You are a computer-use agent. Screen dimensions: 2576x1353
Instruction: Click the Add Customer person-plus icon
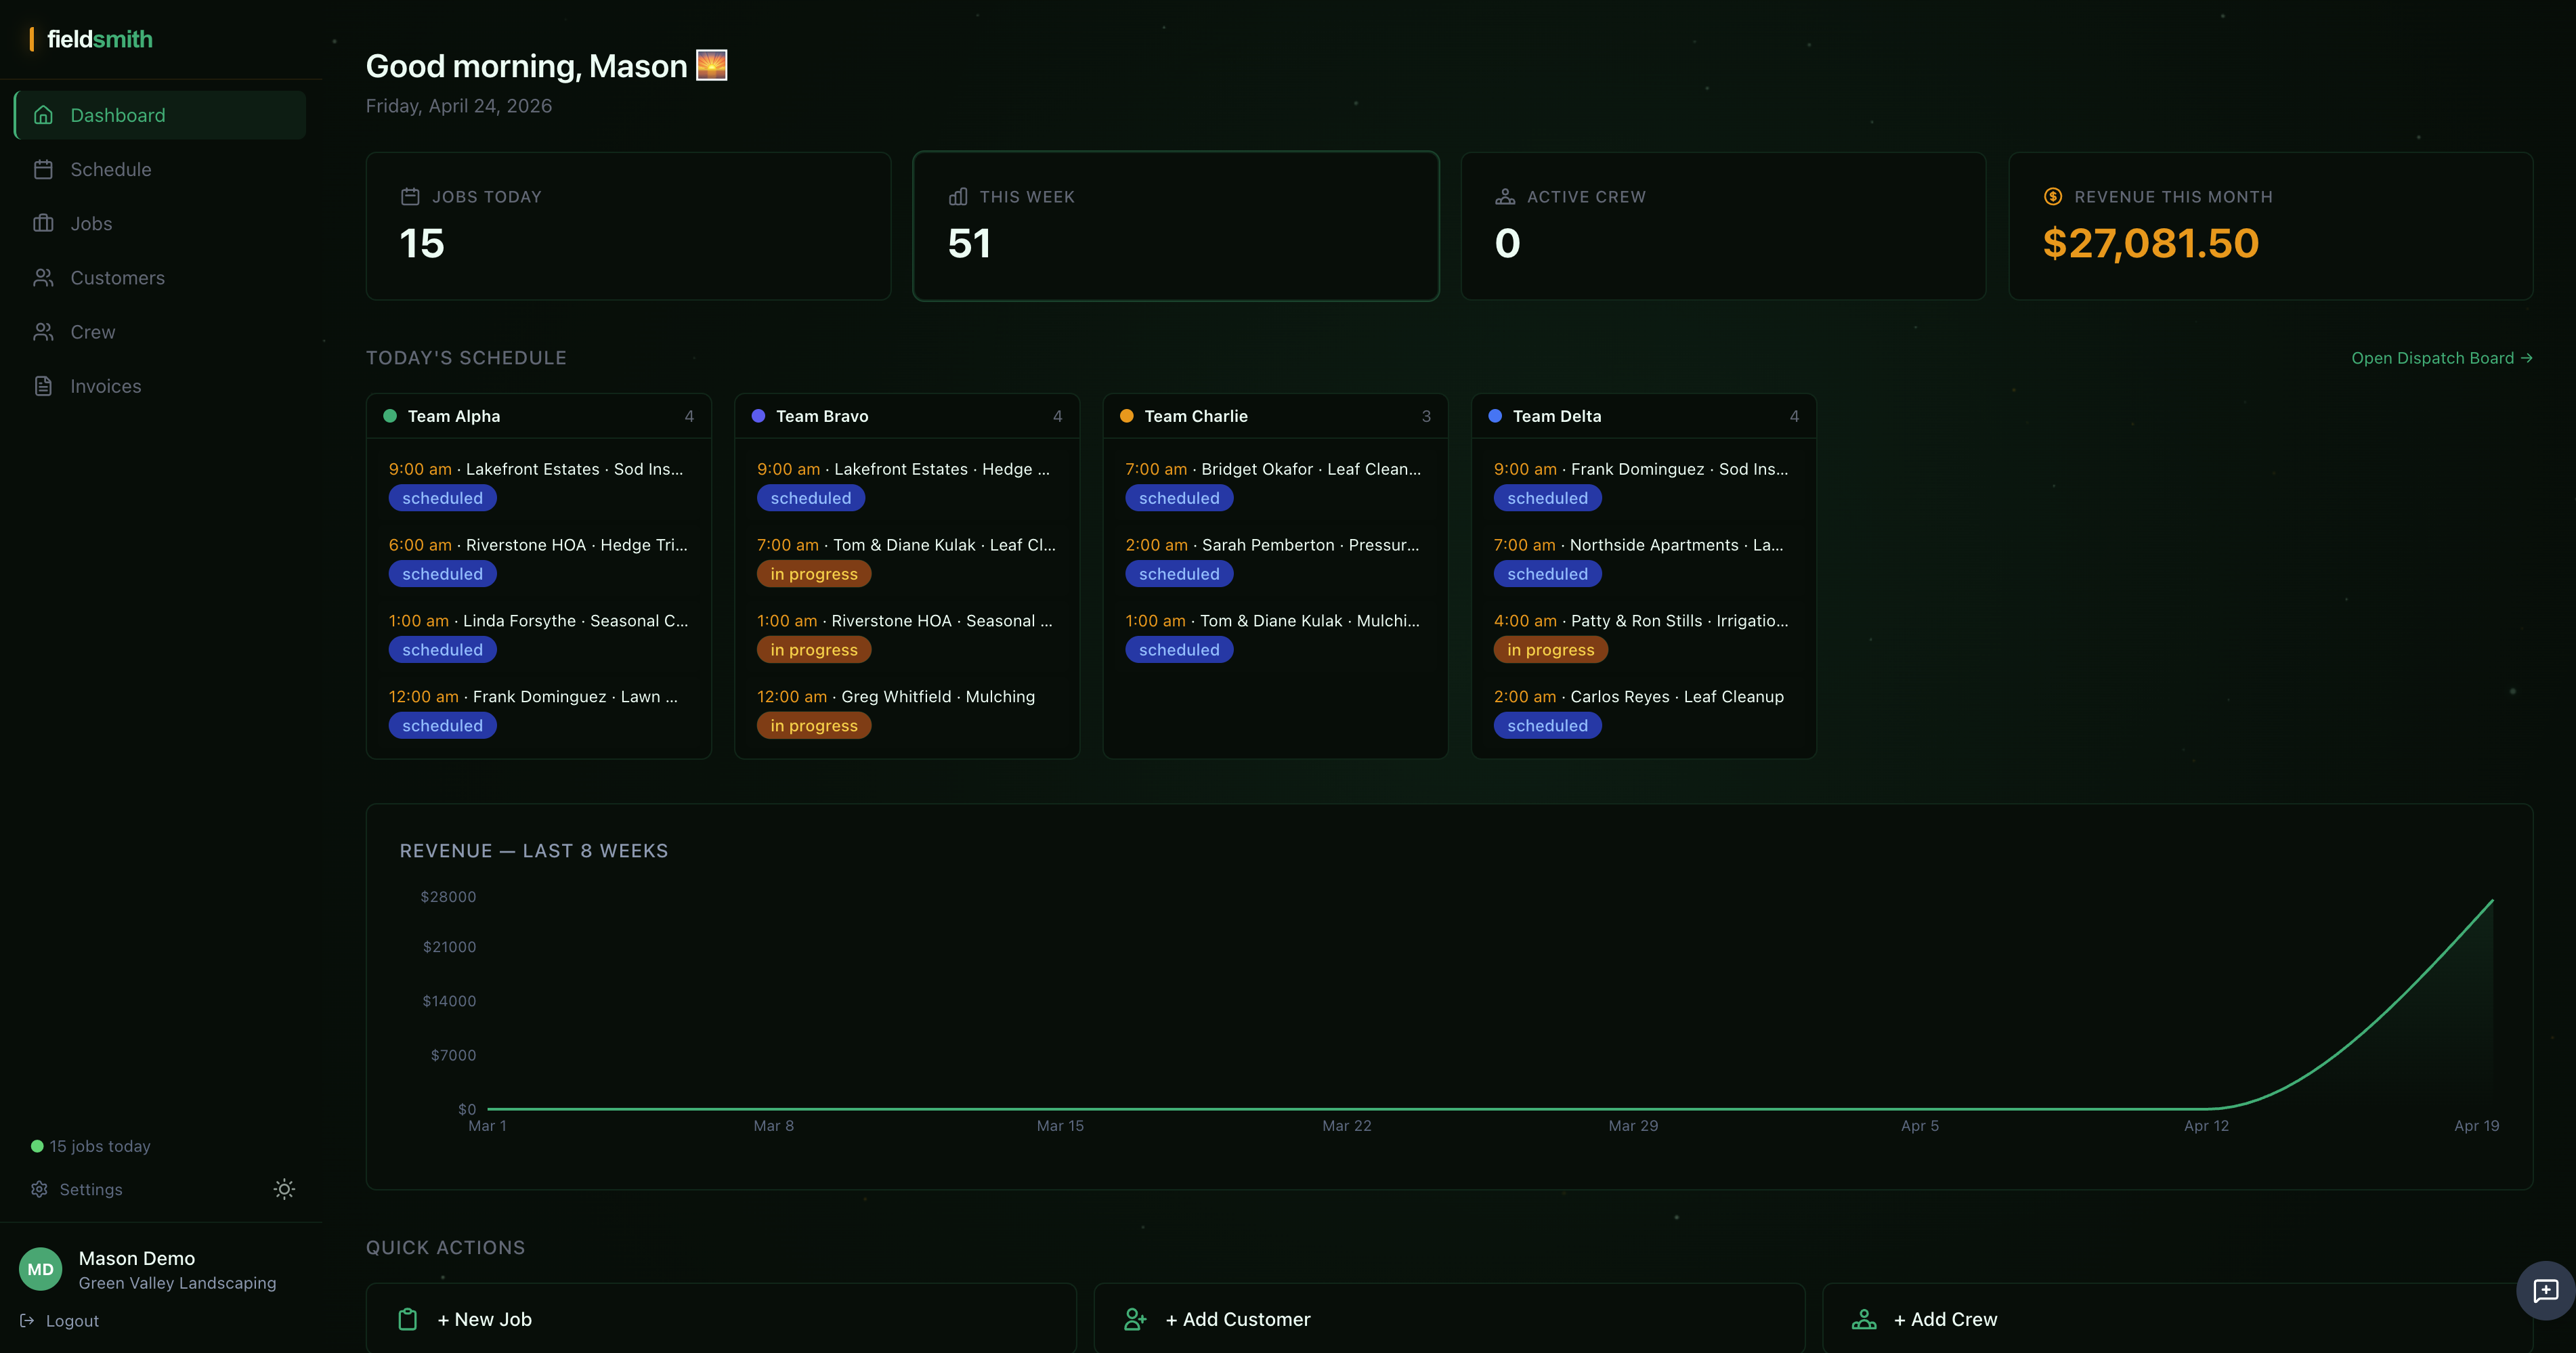[x=1135, y=1319]
